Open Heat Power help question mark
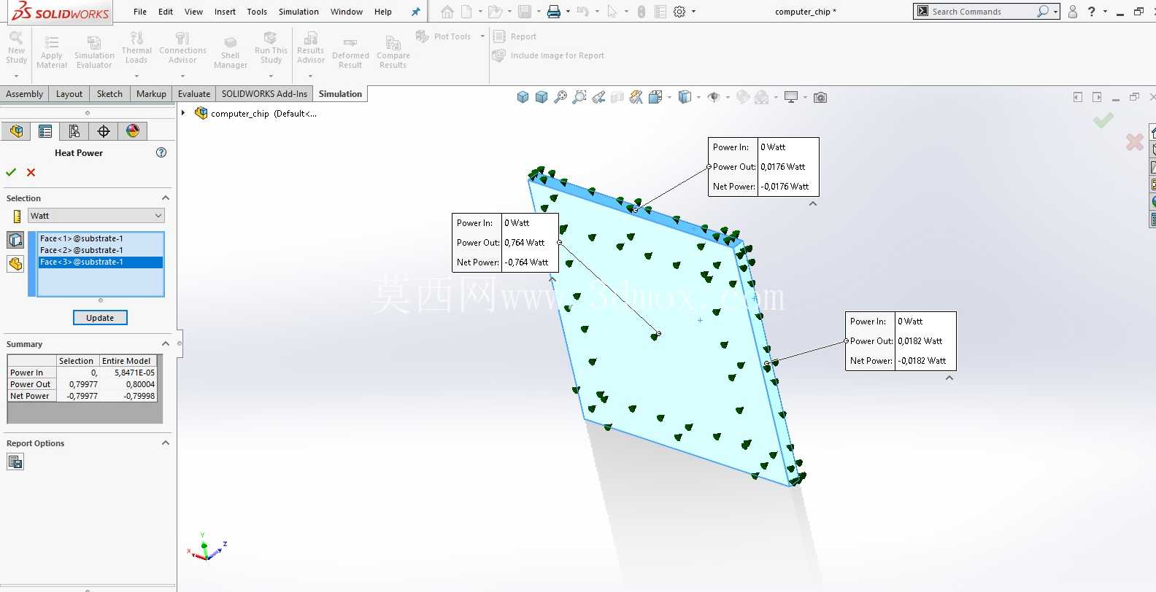The height and width of the screenshot is (592, 1156). pos(161,152)
